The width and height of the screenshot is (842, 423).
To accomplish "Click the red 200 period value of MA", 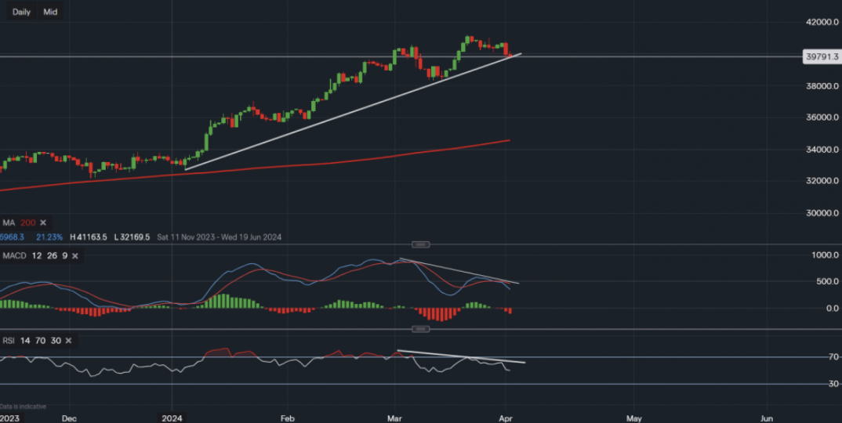I will (x=27, y=222).
